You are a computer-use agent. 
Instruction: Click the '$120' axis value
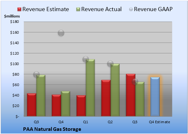click(14, 53)
